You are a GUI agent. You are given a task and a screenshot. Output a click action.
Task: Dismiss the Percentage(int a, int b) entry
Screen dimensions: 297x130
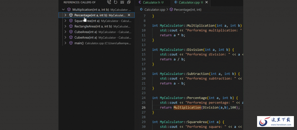(x=129, y=15)
